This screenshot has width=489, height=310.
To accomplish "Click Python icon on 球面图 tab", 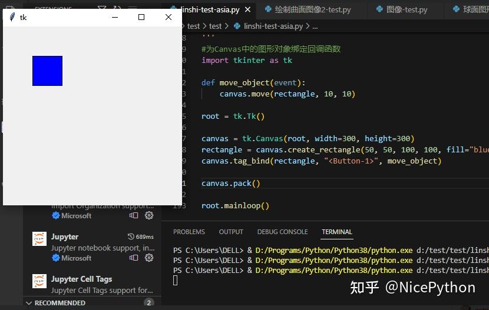I will [x=456, y=9].
